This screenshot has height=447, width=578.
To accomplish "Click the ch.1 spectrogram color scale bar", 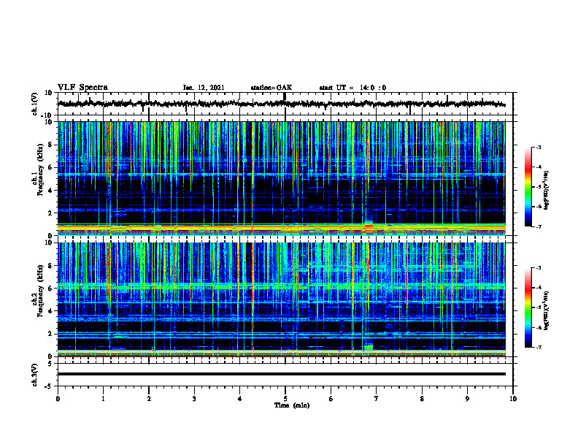I will pyautogui.click(x=528, y=187).
